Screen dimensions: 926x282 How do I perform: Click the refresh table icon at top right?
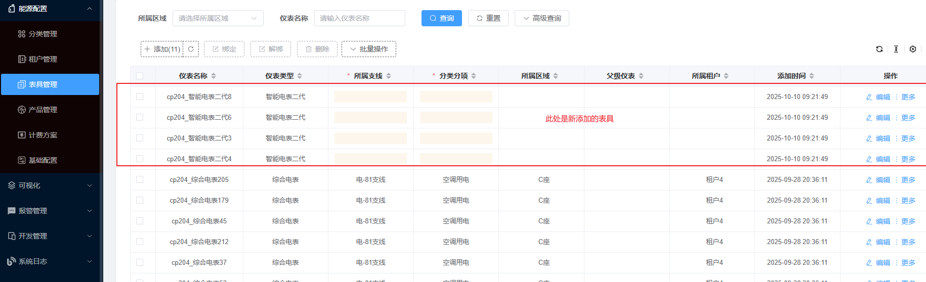click(879, 49)
